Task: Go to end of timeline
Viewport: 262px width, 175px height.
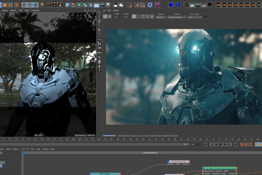Action: pyautogui.click(x=236, y=144)
